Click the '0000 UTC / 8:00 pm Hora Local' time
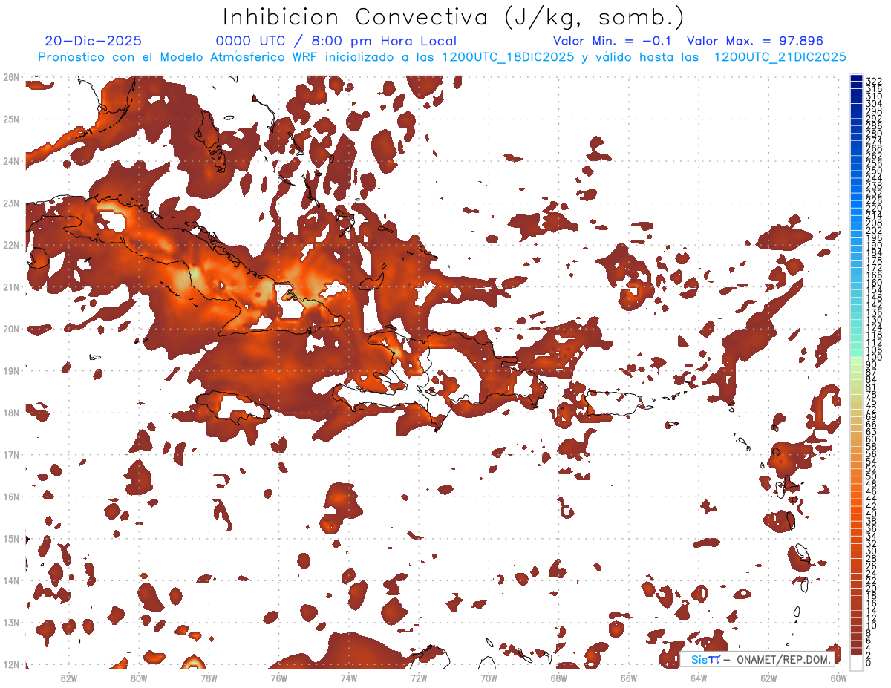 click(336, 42)
